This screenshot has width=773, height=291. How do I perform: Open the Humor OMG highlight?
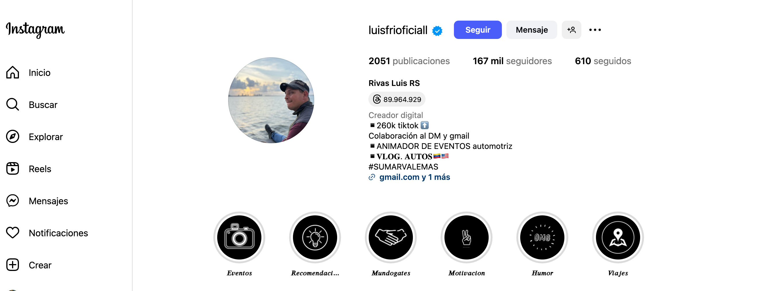(x=542, y=237)
